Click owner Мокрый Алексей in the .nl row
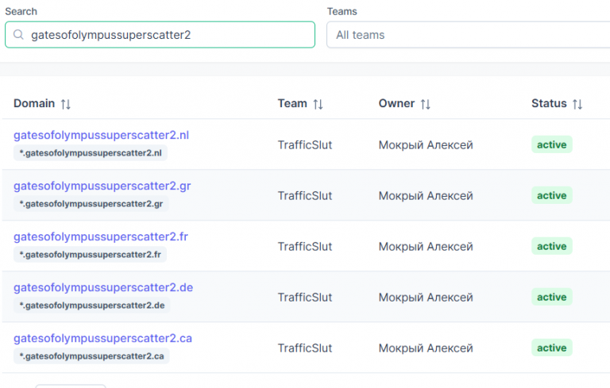Screen dimensions: 610x388 coord(426,145)
